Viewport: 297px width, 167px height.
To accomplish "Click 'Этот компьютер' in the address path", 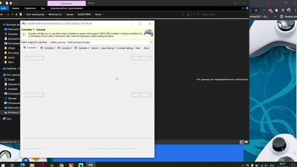I will [x=35, y=14].
